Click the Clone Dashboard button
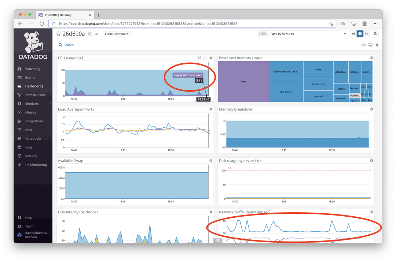Screen dimensions: 396x261 [117, 33]
